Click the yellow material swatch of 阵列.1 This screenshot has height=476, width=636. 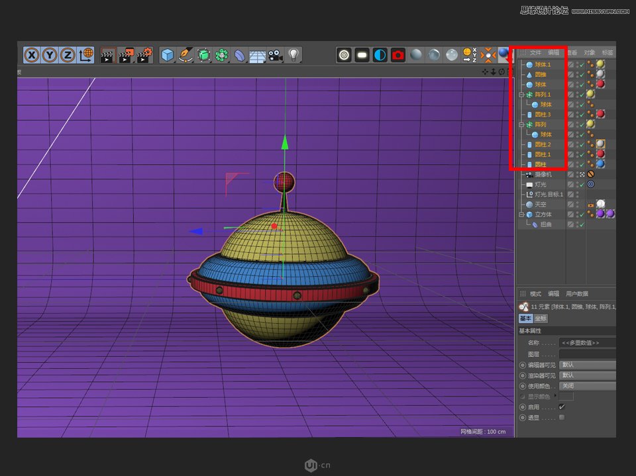click(591, 93)
